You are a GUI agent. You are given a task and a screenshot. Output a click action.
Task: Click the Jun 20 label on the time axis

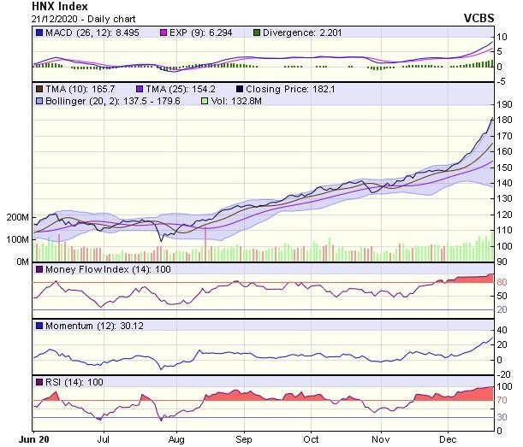[33, 438]
